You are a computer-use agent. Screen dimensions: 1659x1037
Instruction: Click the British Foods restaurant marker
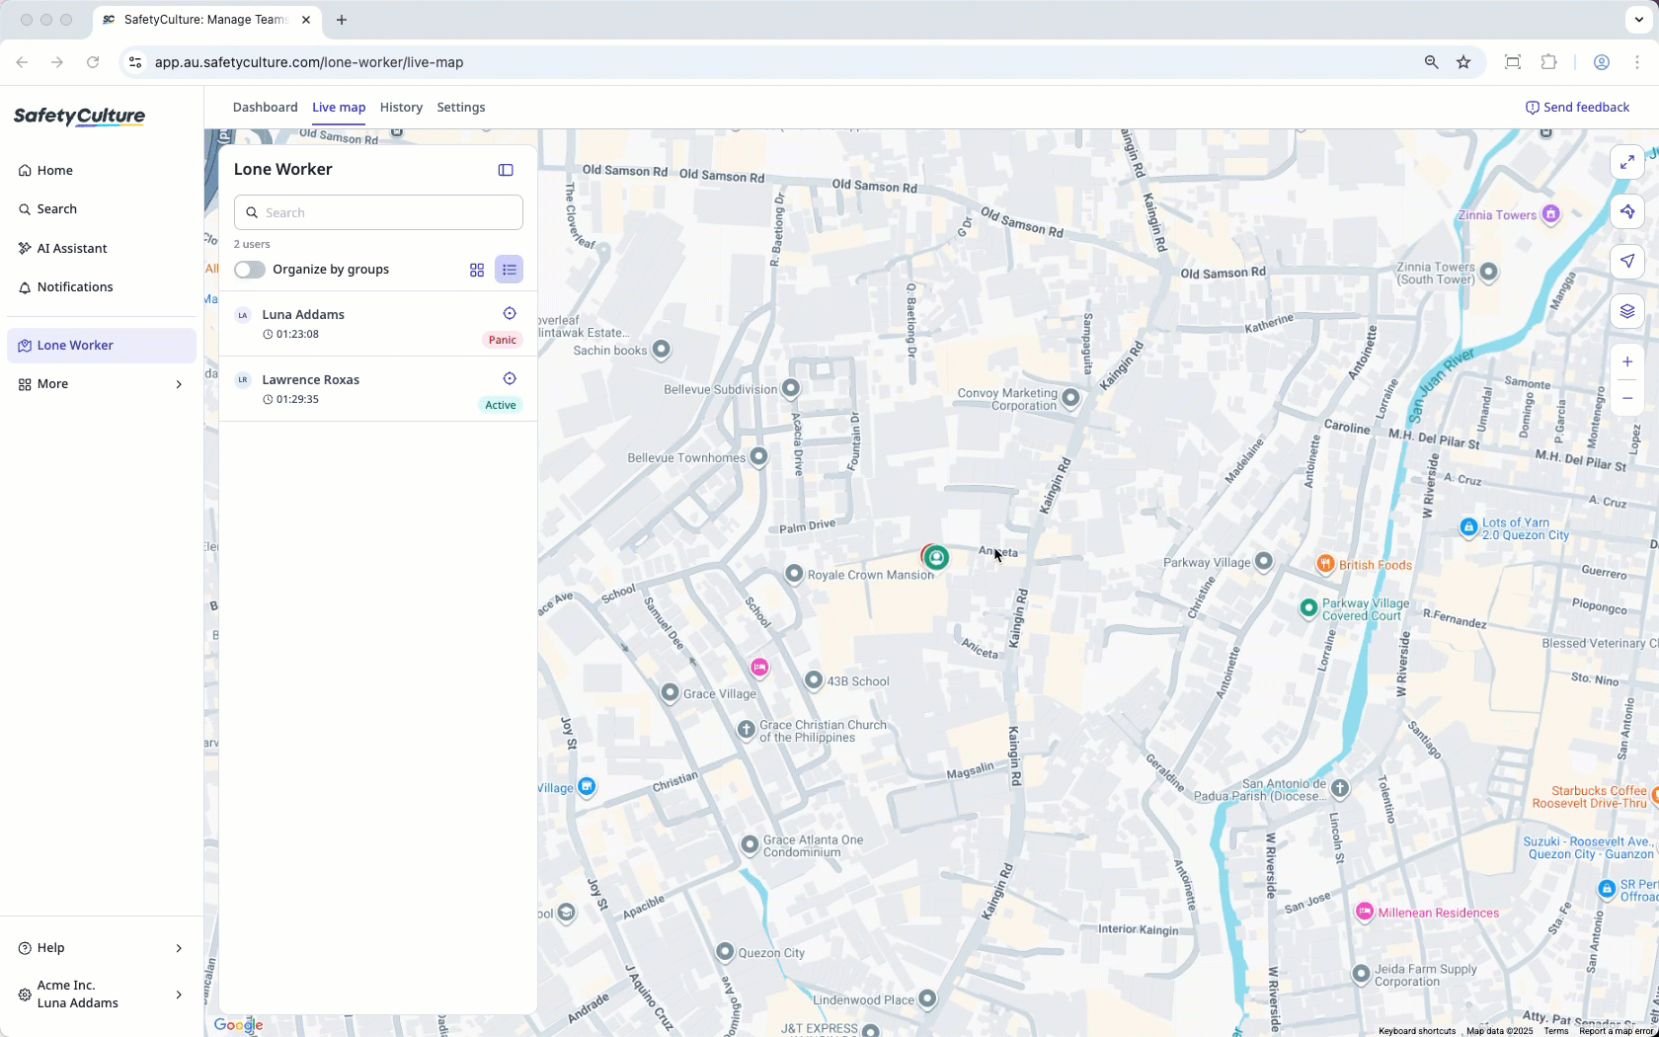[1325, 564]
